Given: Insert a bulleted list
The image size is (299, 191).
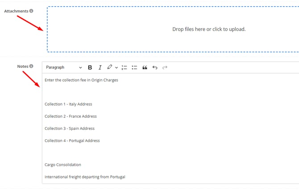Looking at the screenshot, I should (134, 67).
